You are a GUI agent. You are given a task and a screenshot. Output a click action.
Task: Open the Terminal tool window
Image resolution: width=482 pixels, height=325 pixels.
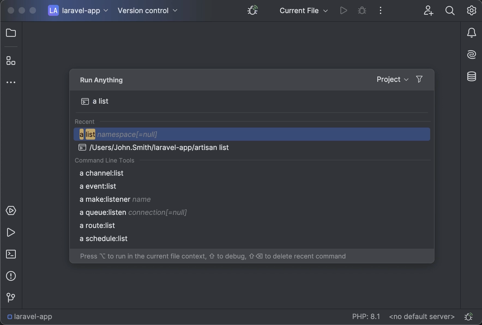11,254
